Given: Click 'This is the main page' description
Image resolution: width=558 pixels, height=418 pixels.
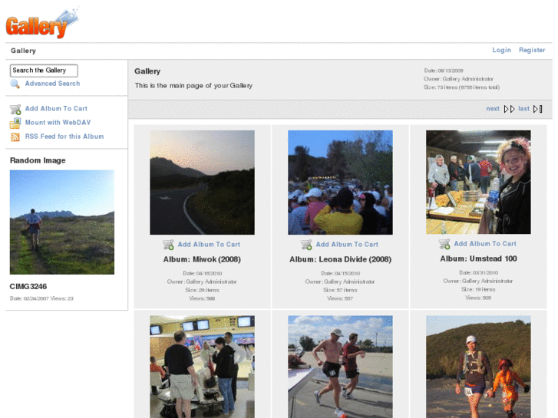Looking at the screenshot, I should [193, 86].
